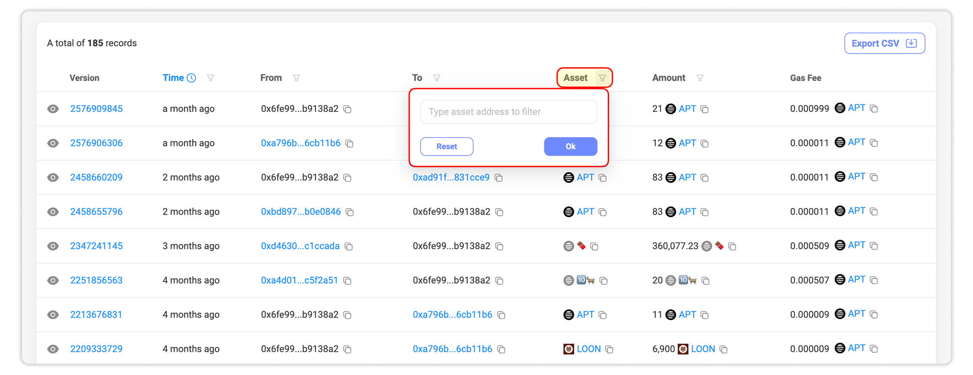This screenshot has width=973, height=375.
Task: Click the asset address filter input
Action: 508,112
